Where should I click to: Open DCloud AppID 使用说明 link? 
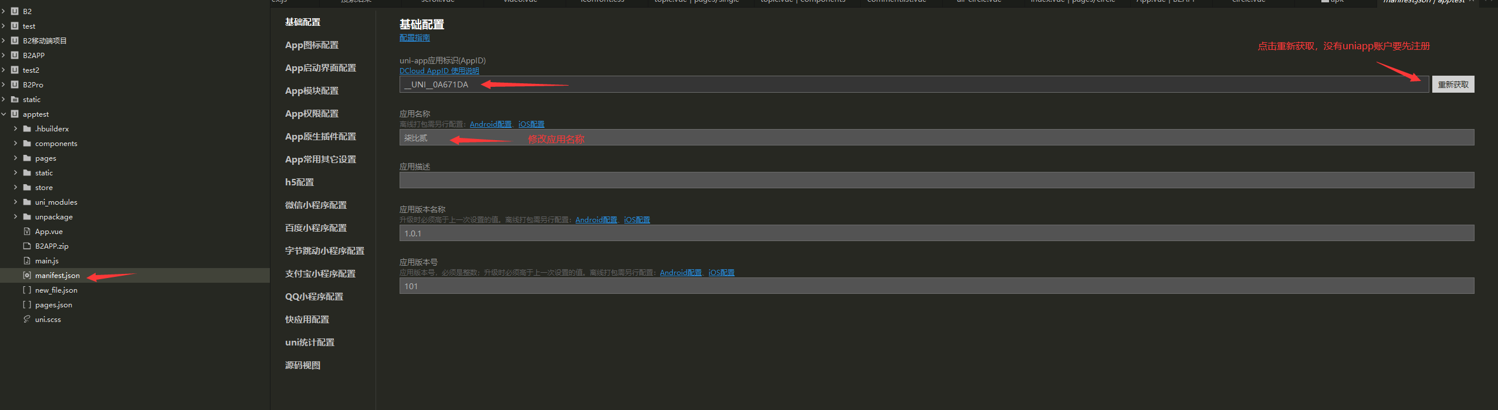[x=439, y=71]
